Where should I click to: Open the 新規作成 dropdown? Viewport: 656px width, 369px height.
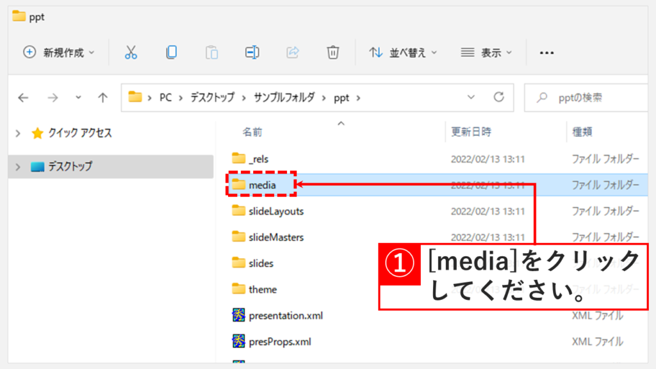59,53
